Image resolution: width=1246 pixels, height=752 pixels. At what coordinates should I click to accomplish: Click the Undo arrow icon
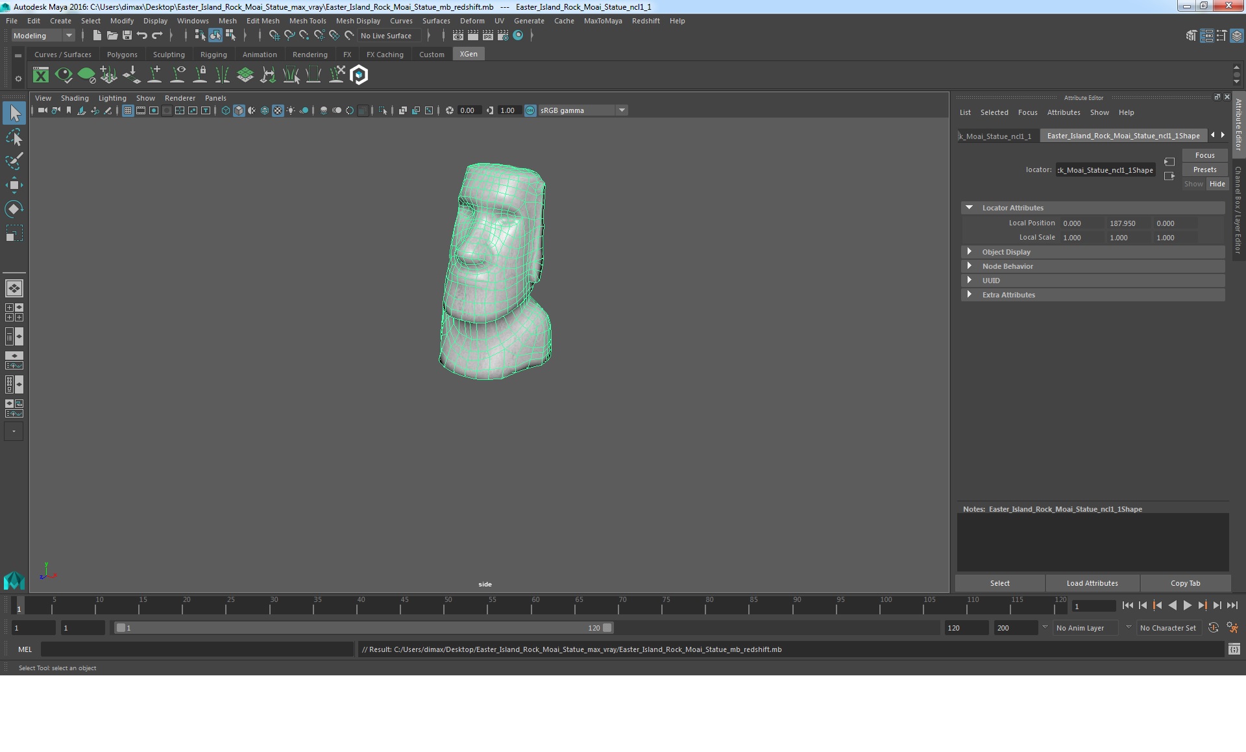(142, 36)
